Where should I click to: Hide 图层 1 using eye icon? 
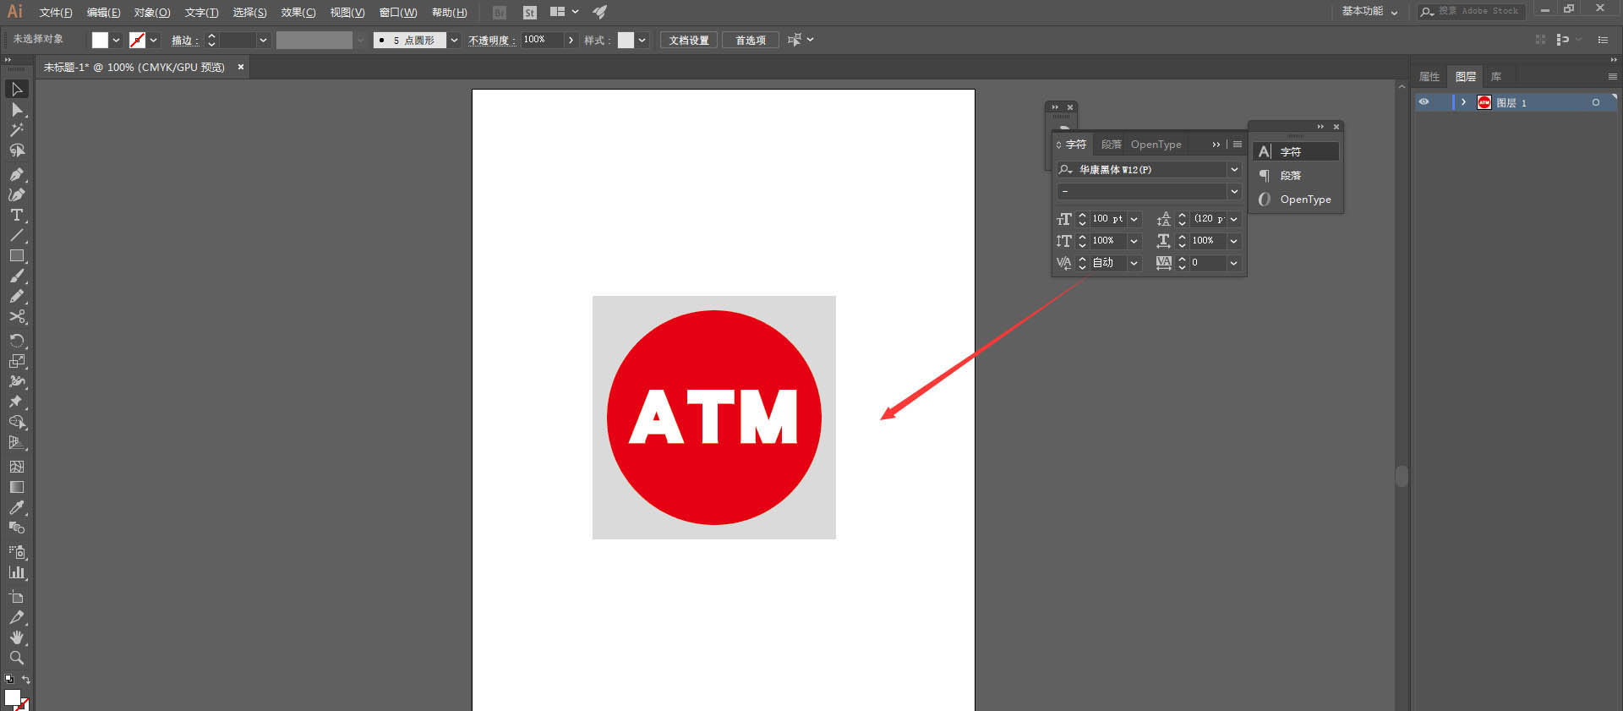tap(1424, 102)
